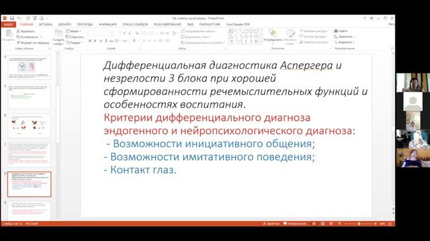This screenshot has width=430, height=241.
Task: Switch to reading view icon
Action: 331,224
